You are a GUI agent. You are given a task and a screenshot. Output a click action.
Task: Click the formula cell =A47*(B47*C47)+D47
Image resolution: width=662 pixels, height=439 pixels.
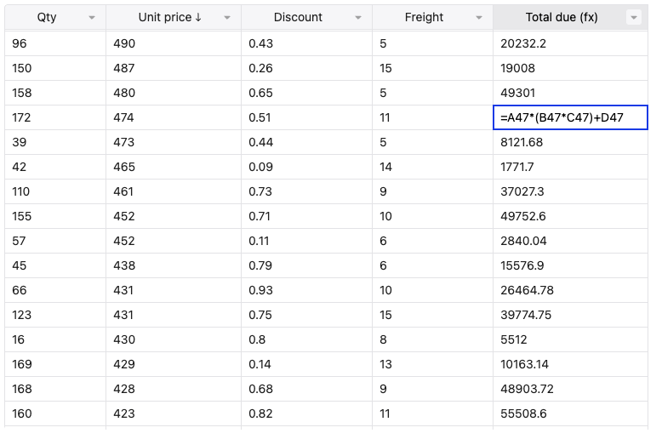point(570,117)
